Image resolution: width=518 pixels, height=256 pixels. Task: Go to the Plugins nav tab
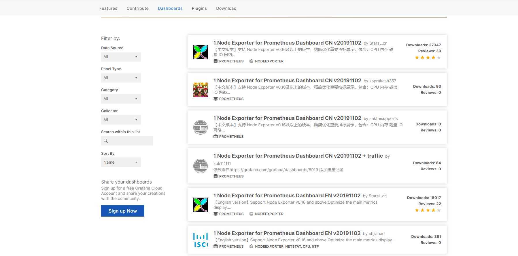pyautogui.click(x=199, y=8)
